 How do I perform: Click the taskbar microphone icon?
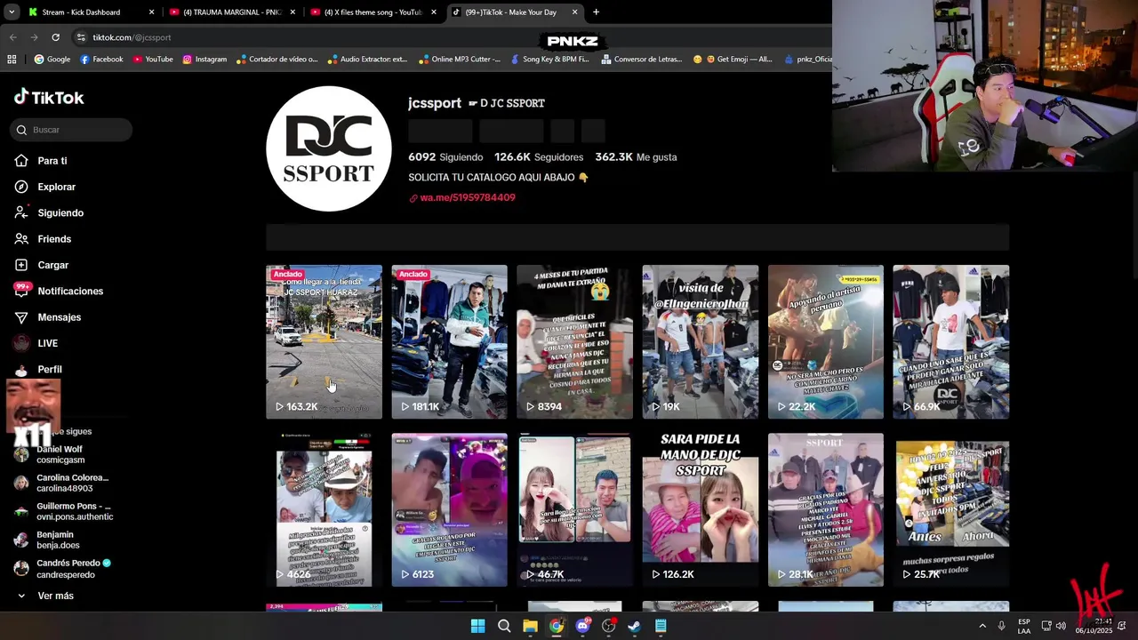pyautogui.click(x=1001, y=626)
